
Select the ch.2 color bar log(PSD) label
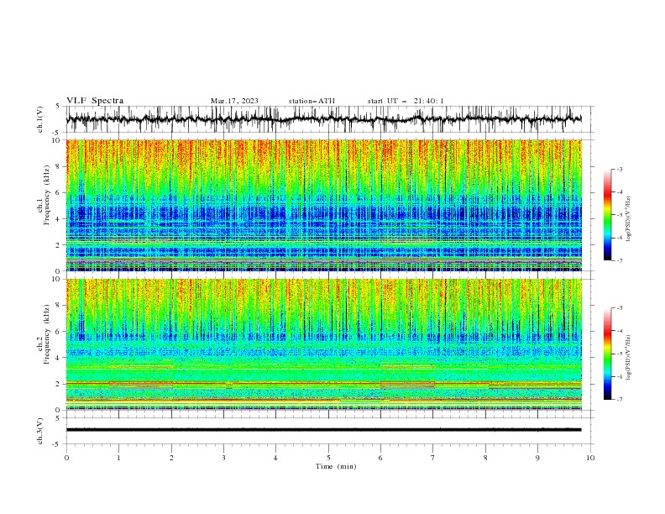coord(628,358)
